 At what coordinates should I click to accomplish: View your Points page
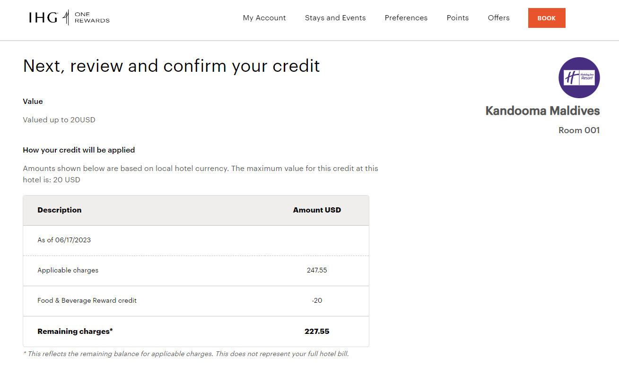pos(457,17)
